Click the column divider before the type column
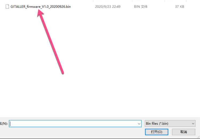 click(x=132, y=1)
